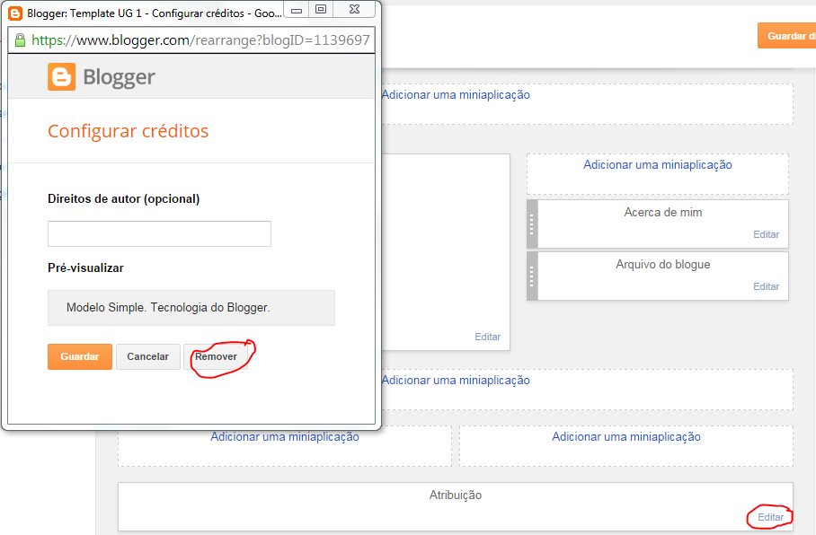This screenshot has height=535, width=816.
Task: Close the Configurar créditos popup window
Action: 354,9
